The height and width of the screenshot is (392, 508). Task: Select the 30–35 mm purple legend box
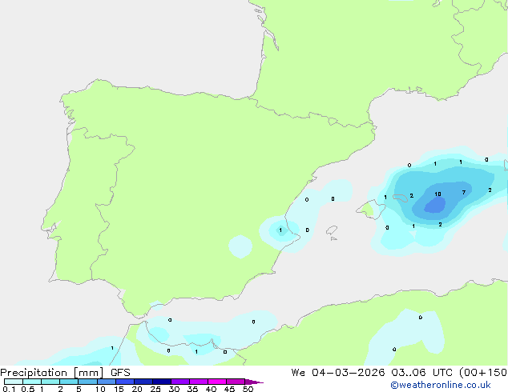point(180,382)
